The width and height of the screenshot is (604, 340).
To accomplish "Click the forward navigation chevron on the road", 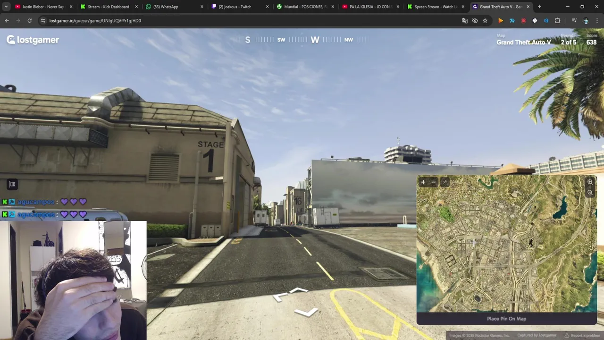I will coord(299,290).
